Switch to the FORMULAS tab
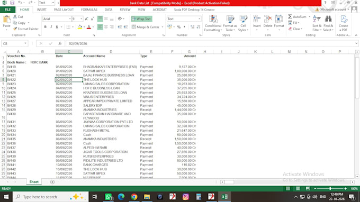Screen dimensions: 360x202 [x=89, y=10]
